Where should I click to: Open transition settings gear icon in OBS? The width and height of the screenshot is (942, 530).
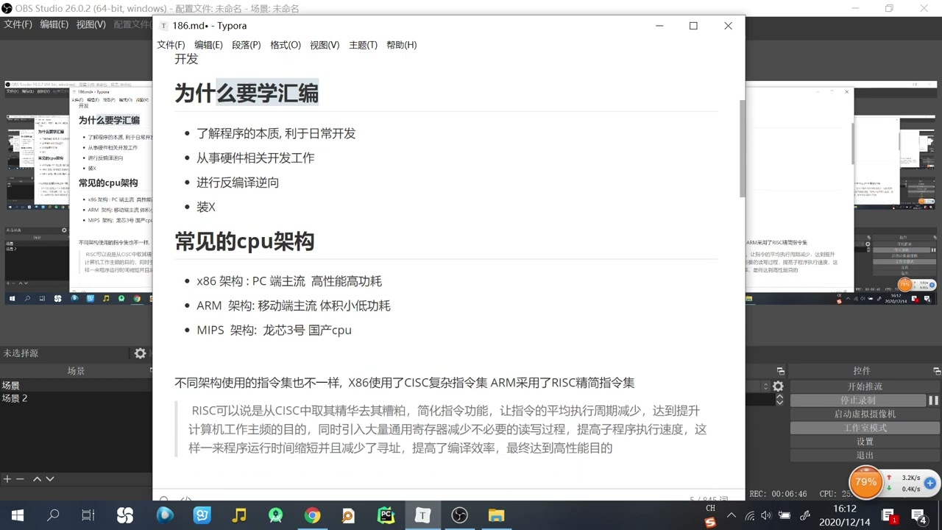click(778, 386)
